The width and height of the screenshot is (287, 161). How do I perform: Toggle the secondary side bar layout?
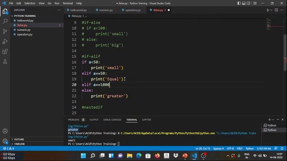coord(248,3)
